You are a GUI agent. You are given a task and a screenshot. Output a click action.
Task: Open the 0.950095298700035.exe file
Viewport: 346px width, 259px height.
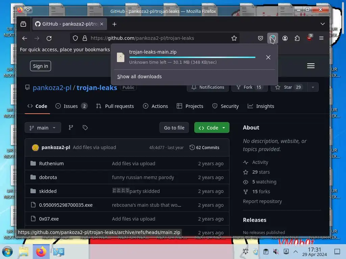point(66,205)
